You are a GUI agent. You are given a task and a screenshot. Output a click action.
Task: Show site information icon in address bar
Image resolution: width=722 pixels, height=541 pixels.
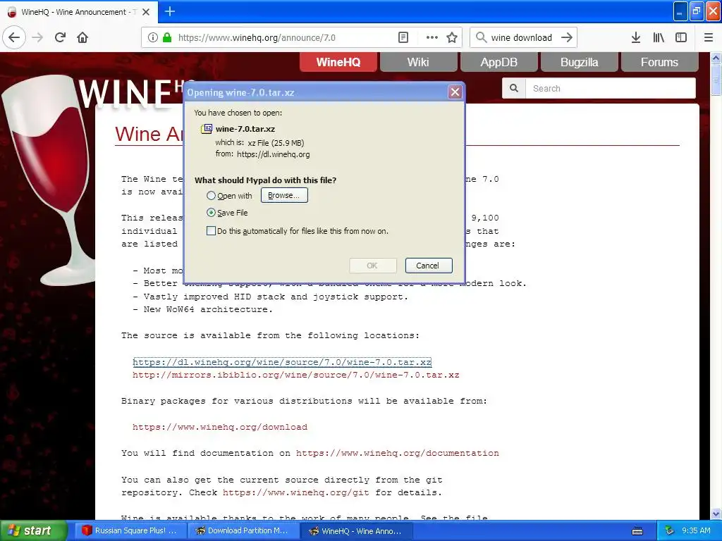tap(153, 37)
